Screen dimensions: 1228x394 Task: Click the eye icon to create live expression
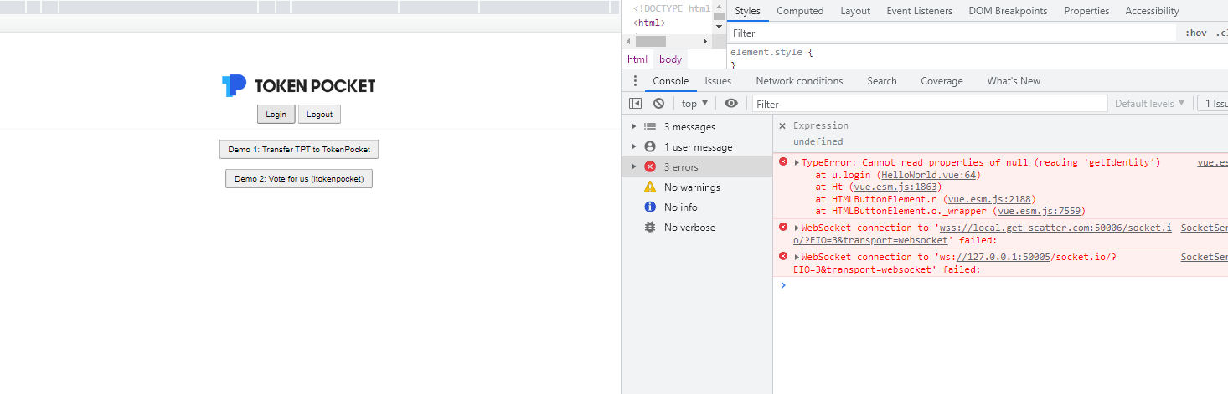coord(731,104)
